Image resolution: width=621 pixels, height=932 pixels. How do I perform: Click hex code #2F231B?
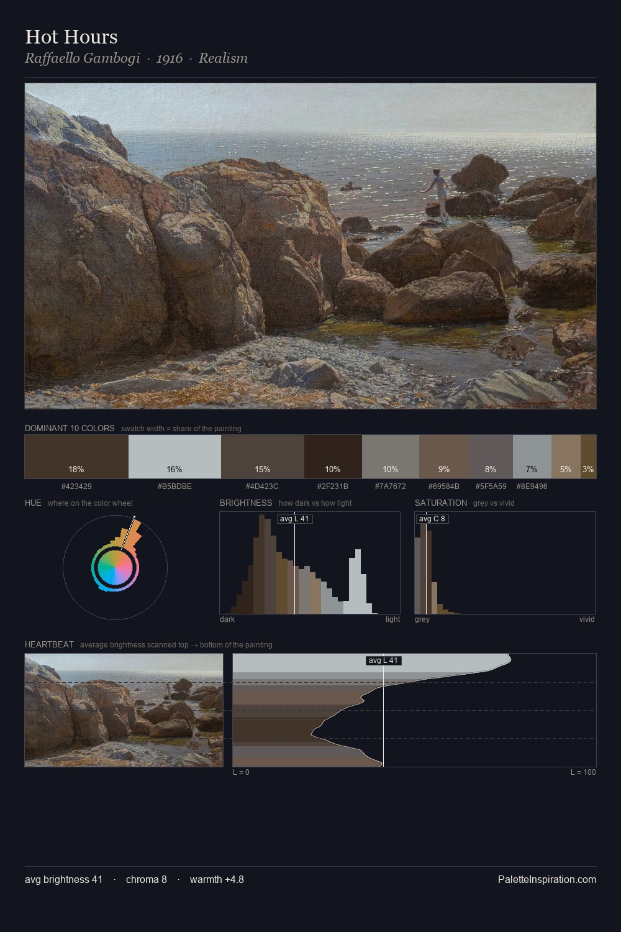[333, 487]
